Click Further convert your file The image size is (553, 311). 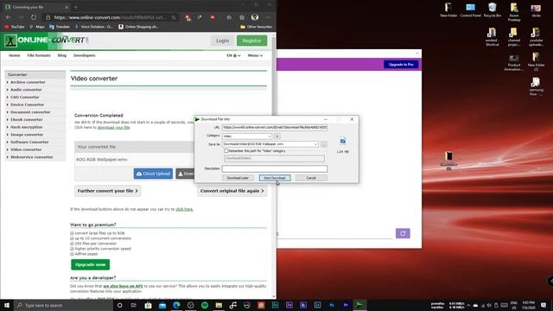point(107,191)
